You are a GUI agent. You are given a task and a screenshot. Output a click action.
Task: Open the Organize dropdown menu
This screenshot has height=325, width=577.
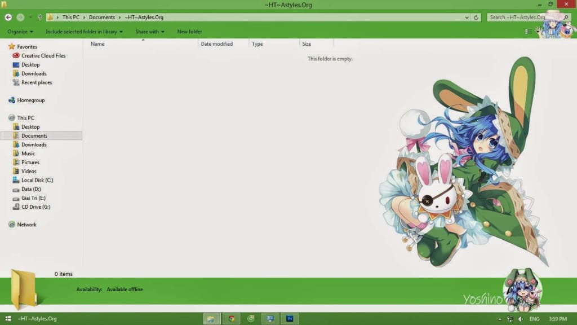20,32
